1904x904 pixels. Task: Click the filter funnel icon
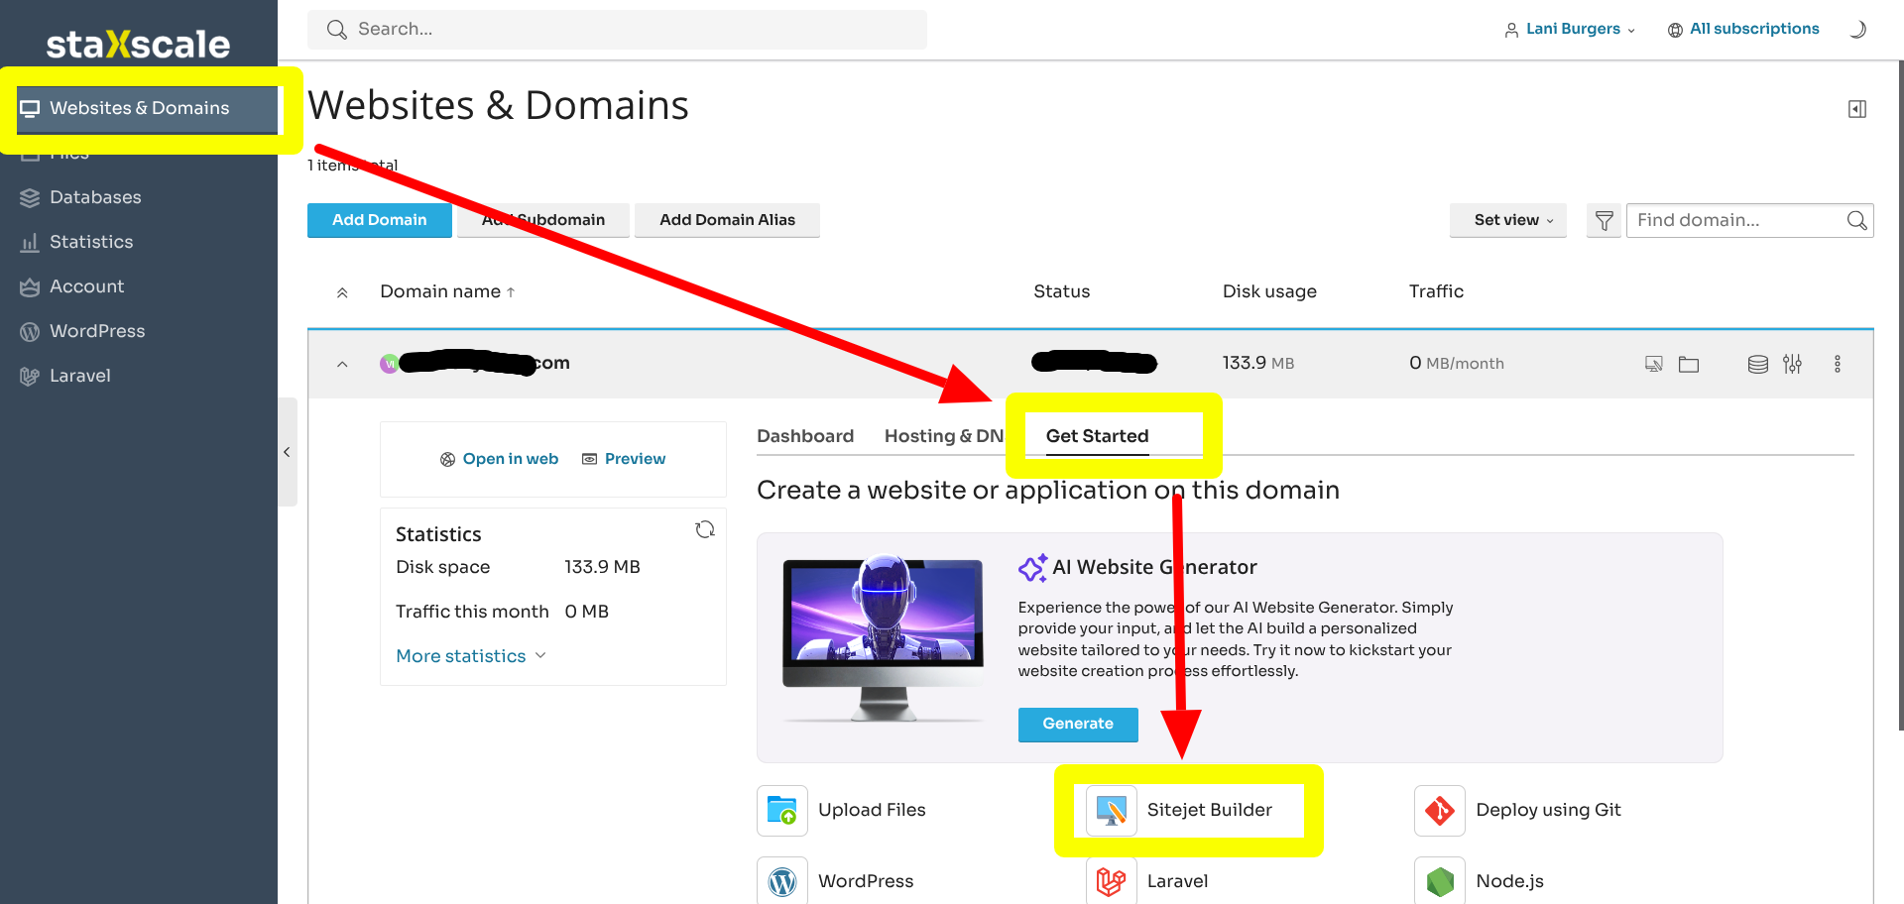(1604, 220)
